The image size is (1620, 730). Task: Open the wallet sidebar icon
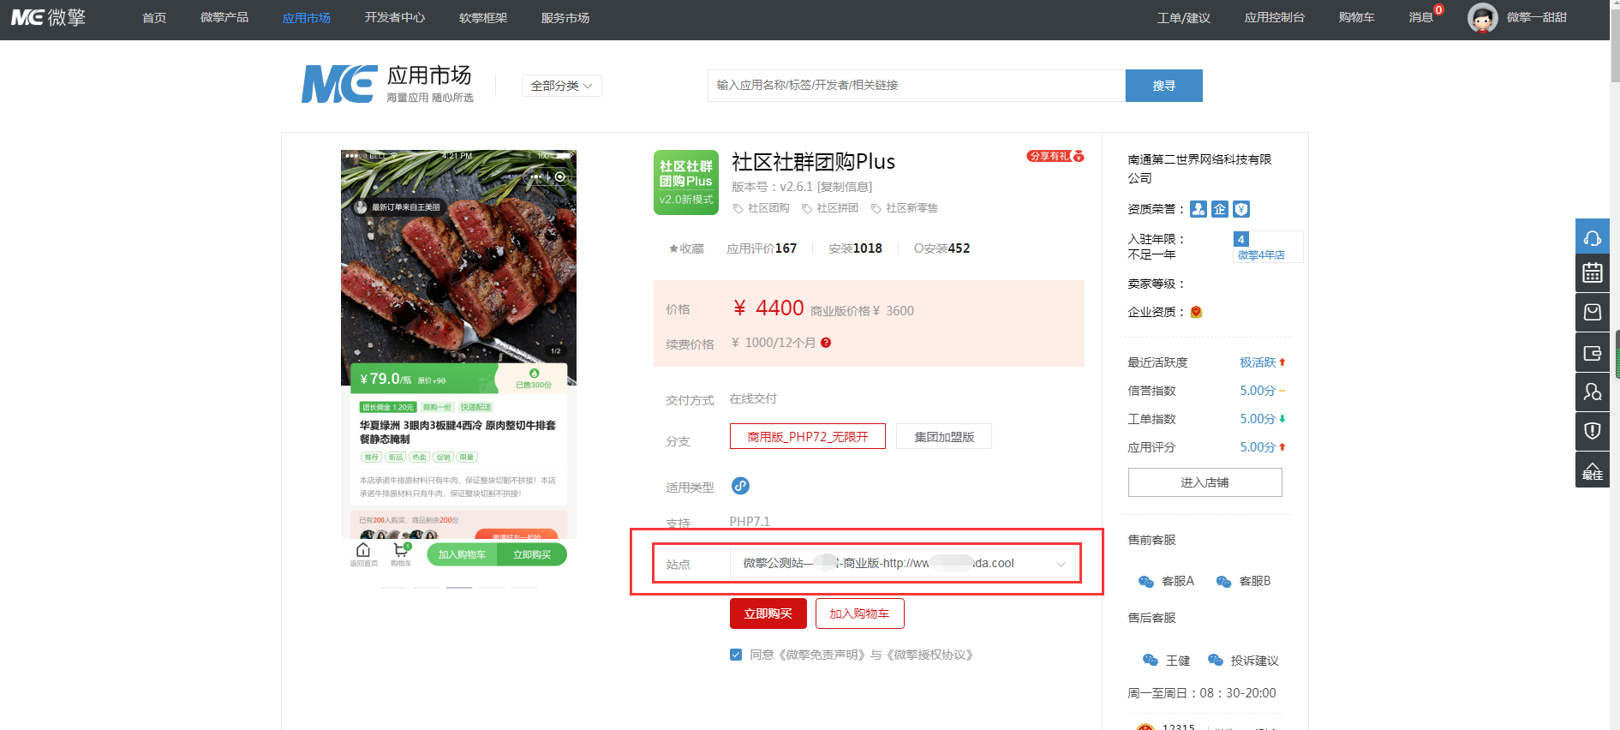pyautogui.click(x=1592, y=352)
